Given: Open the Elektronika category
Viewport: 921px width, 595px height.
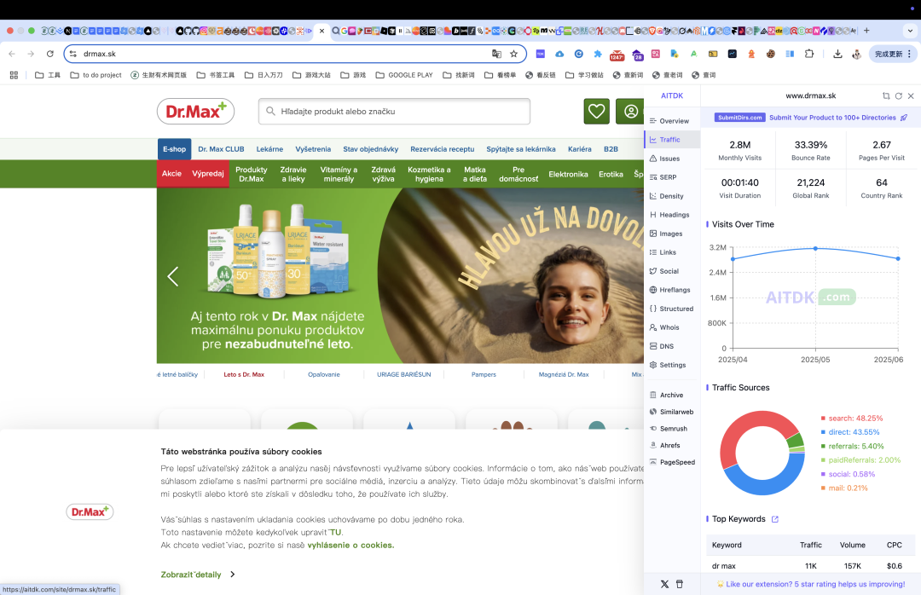Looking at the screenshot, I should pos(568,175).
